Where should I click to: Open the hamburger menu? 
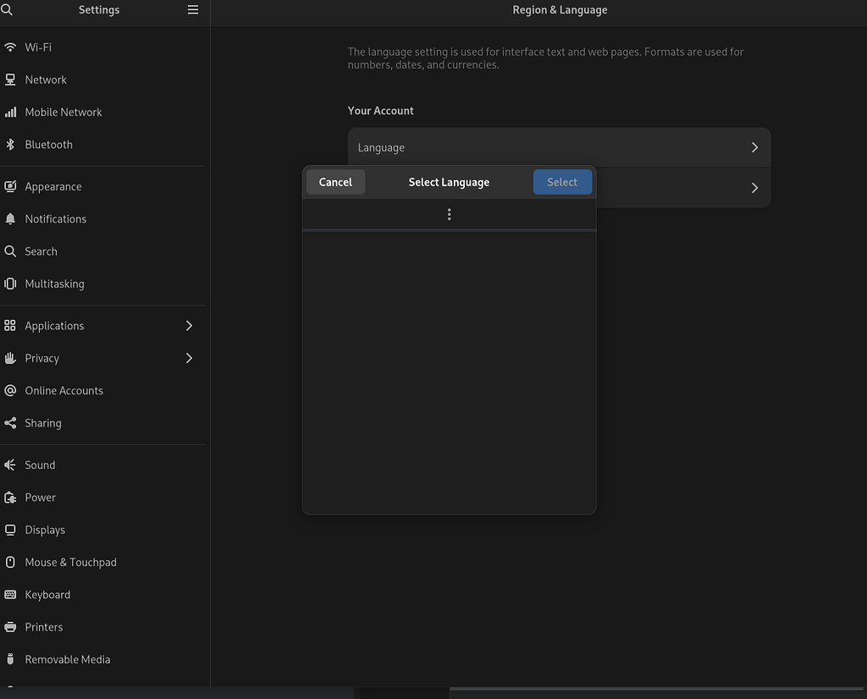click(193, 9)
